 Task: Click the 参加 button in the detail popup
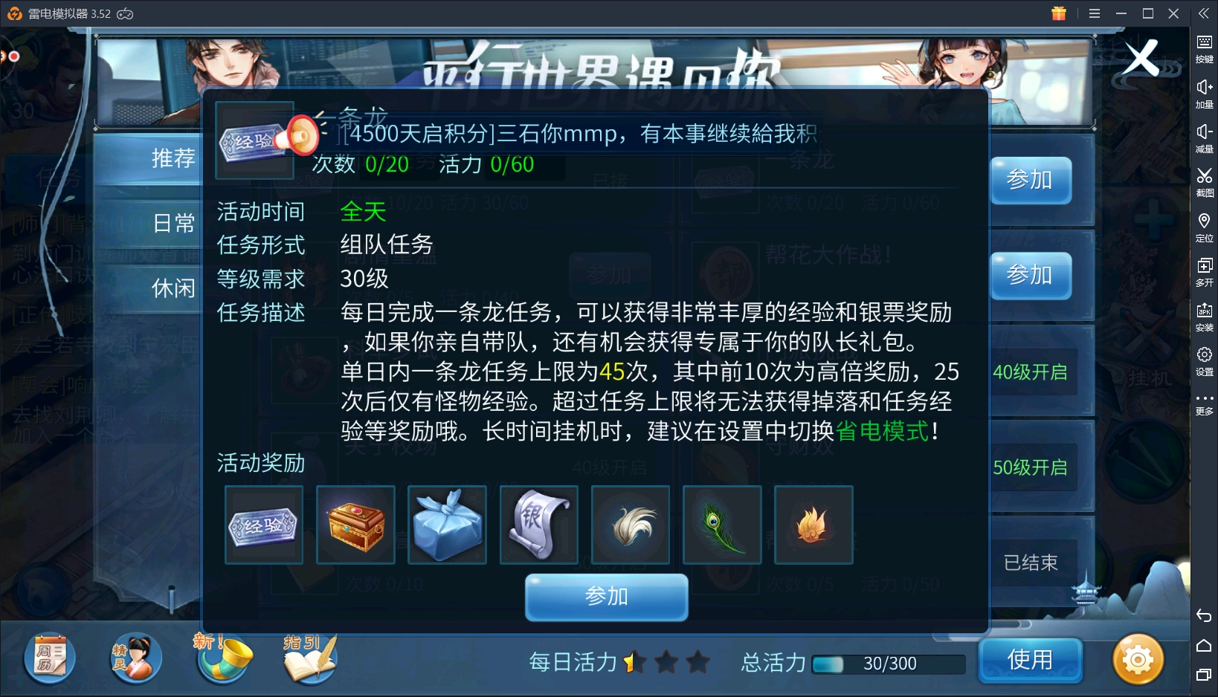pyautogui.click(x=607, y=597)
